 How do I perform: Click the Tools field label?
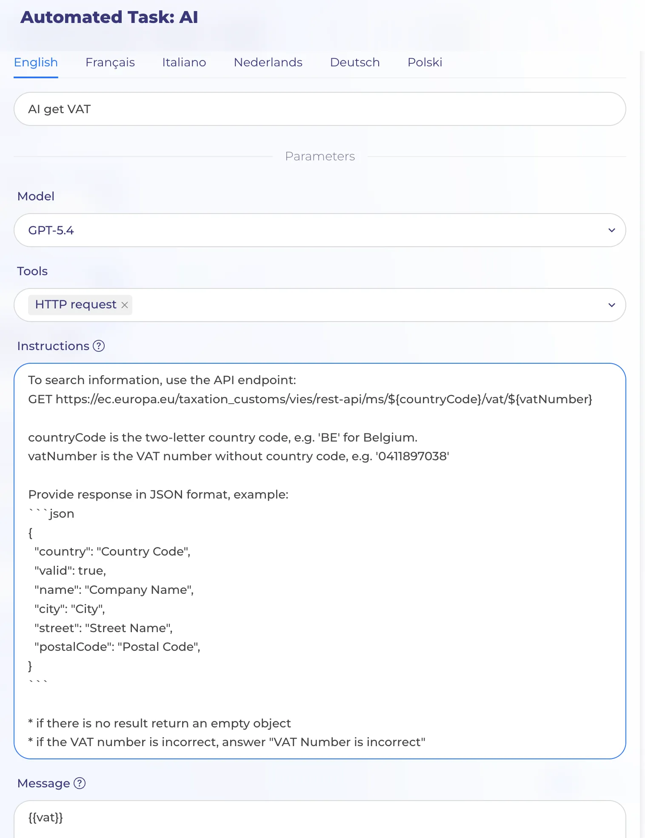pos(32,271)
